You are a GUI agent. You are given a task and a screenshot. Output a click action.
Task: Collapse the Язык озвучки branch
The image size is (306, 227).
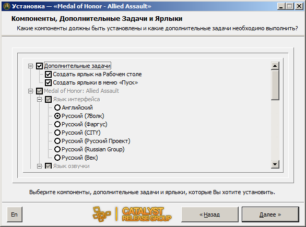[39, 166]
